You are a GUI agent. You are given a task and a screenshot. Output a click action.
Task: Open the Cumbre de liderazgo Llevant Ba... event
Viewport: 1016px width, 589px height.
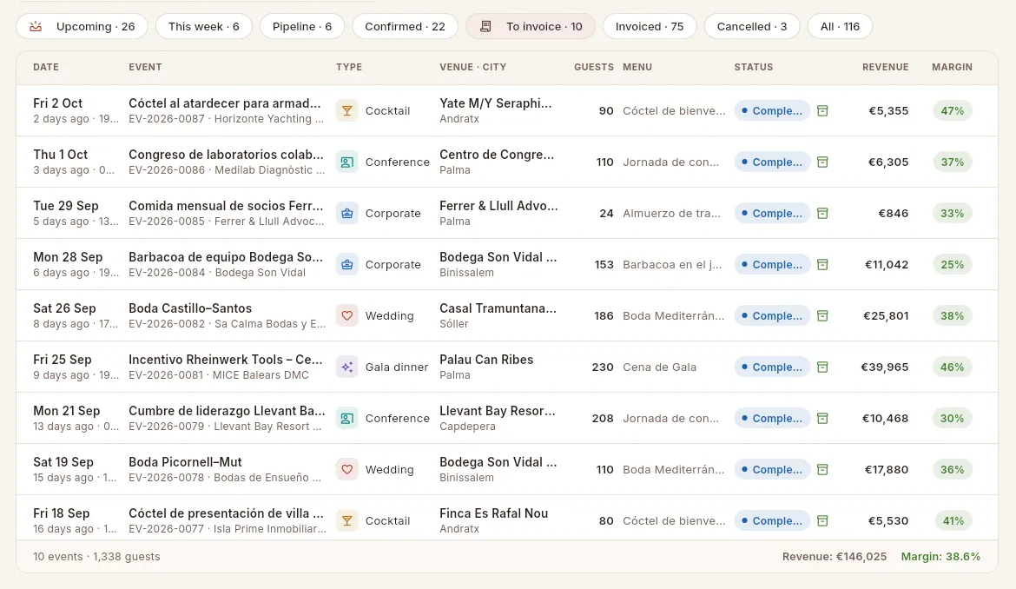click(x=227, y=411)
